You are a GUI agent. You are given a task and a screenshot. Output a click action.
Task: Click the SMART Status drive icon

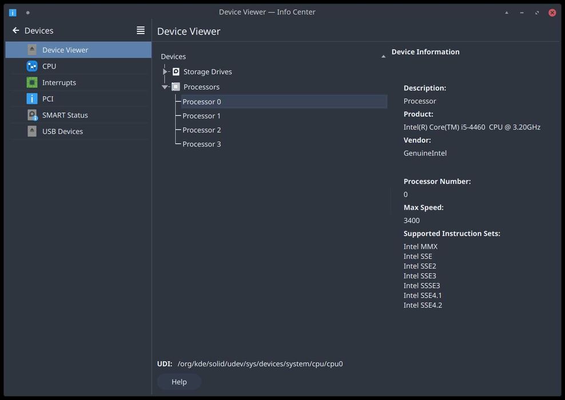tap(32, 115)
